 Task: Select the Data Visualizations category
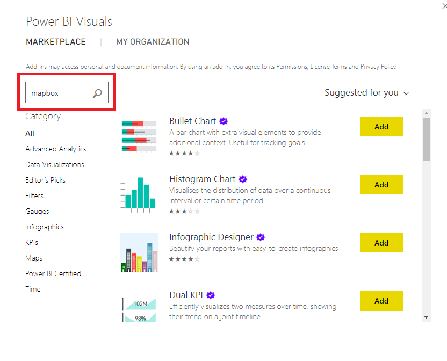pyautogui.click(x=55, y=164)
